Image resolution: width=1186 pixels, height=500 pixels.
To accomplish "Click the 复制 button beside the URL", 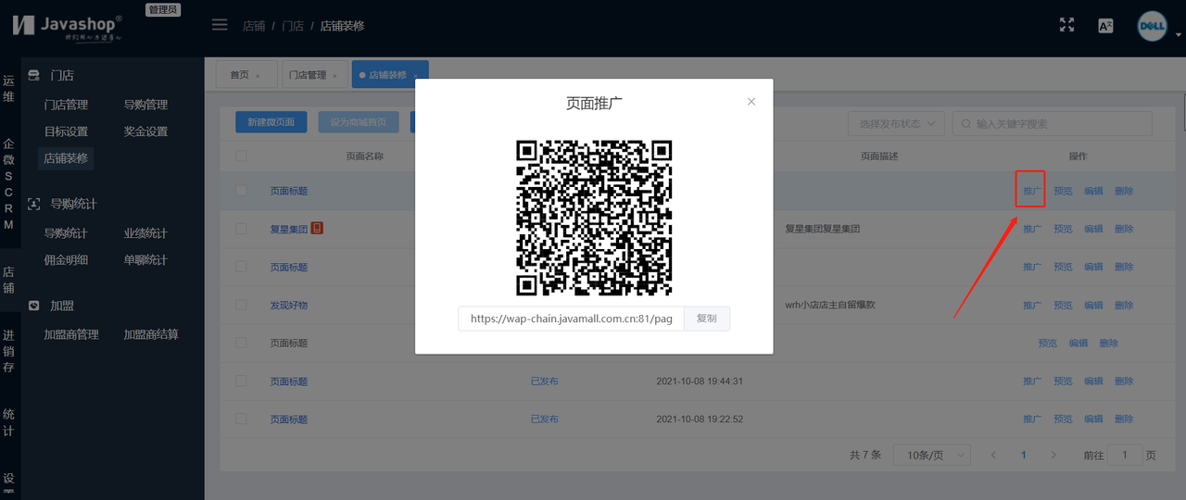I will [707, 319].
